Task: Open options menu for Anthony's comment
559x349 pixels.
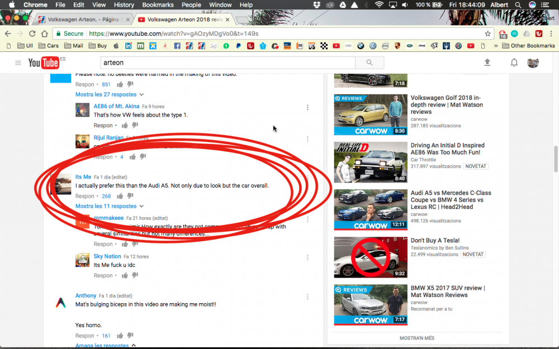Action: (307, 297)
